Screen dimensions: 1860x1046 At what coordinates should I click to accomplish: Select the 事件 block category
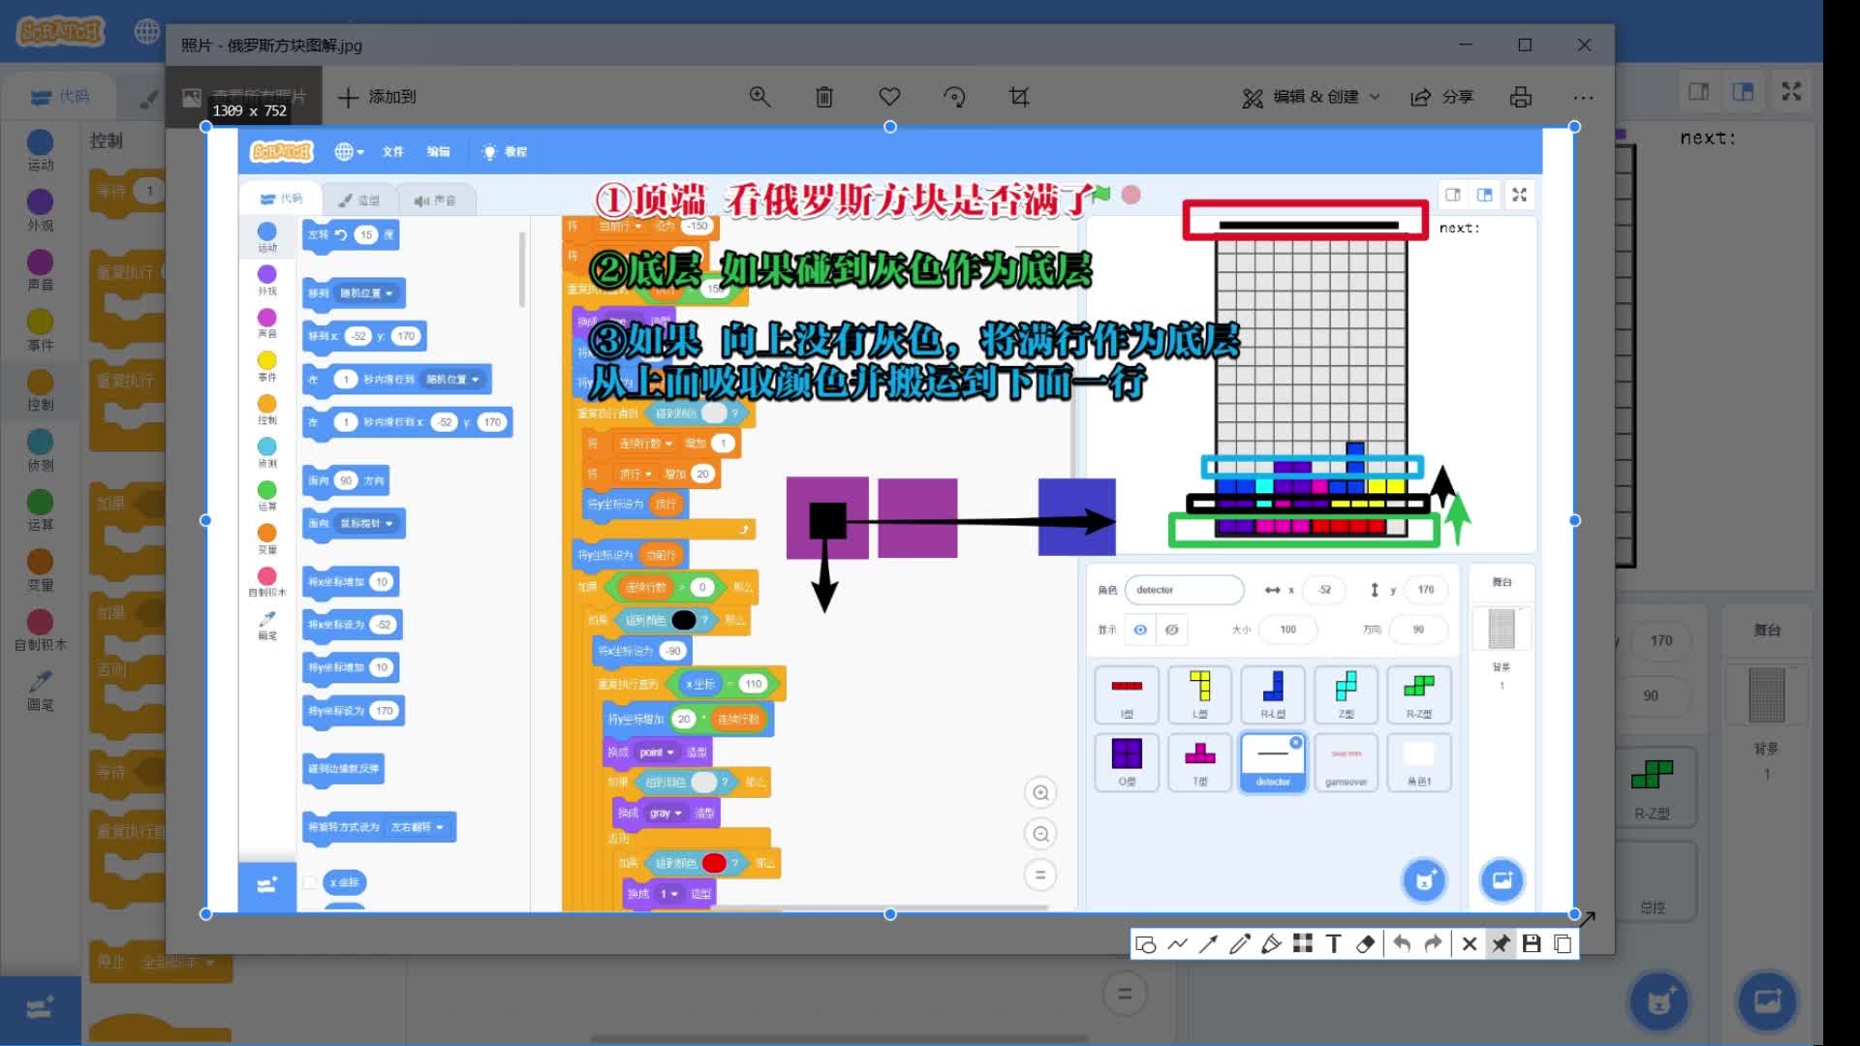pos(40,331)
